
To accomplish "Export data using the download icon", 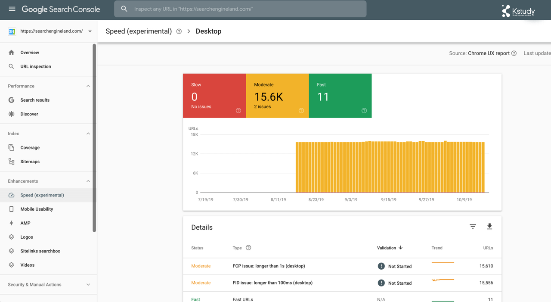I will [489, 226].
